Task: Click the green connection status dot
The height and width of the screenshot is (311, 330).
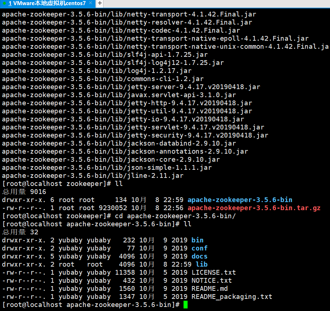Action: 4,3
